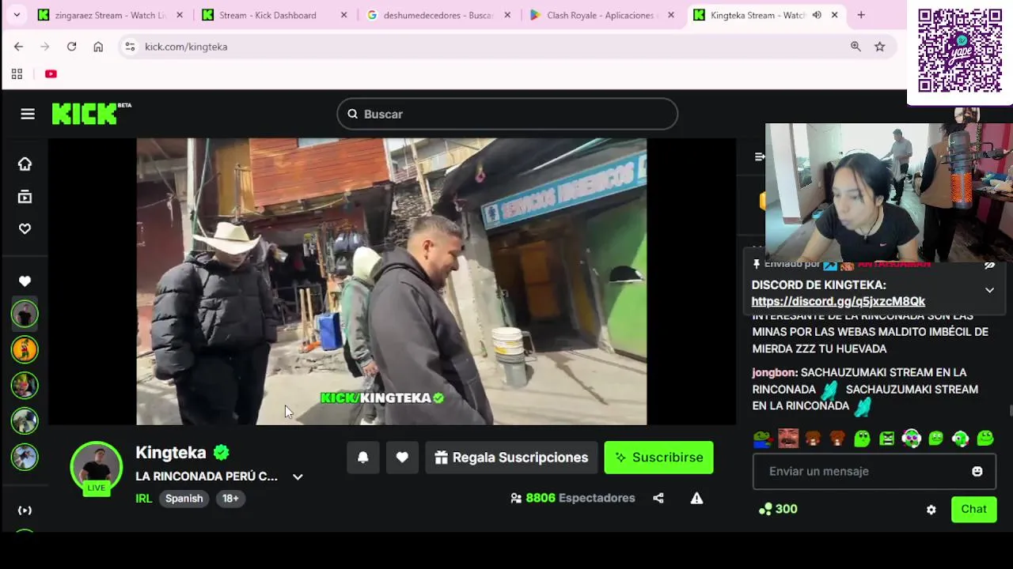Open page zoom icon in address bar
This screenshot has width=1013, height=569.
[856, 47]
